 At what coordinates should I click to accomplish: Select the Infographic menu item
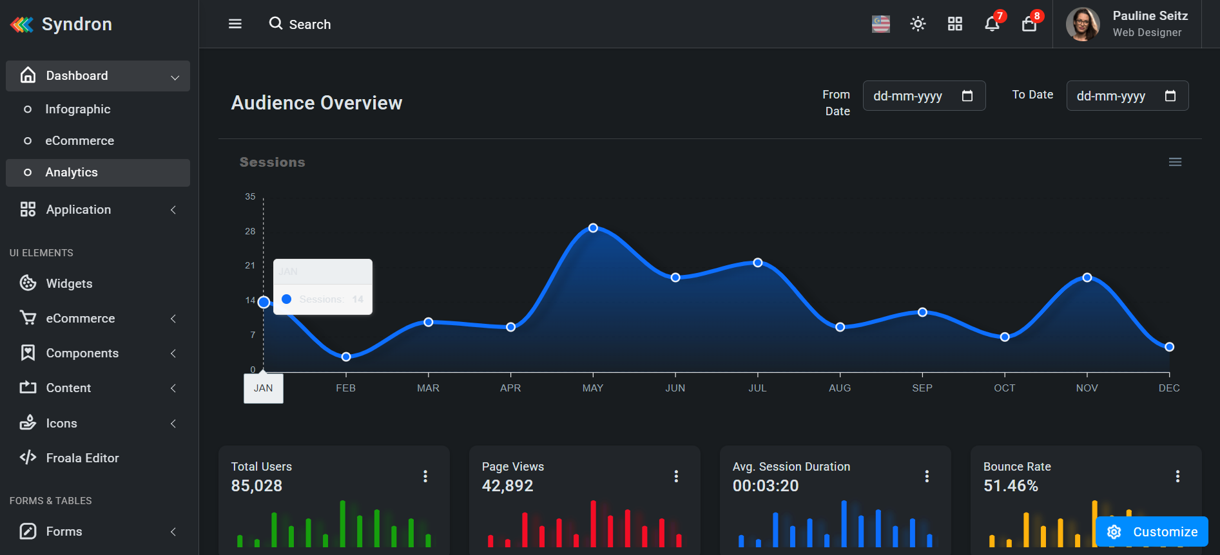[x=78, y=109]
